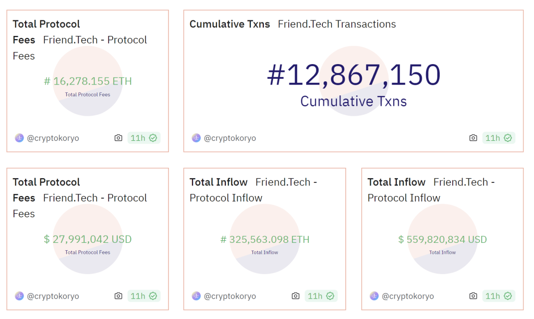Click 11h verified badge on 325,563.098 ETH card
The height and width of the screenshot is (319, 534).
pyautogui.click(x=321, y=296)
